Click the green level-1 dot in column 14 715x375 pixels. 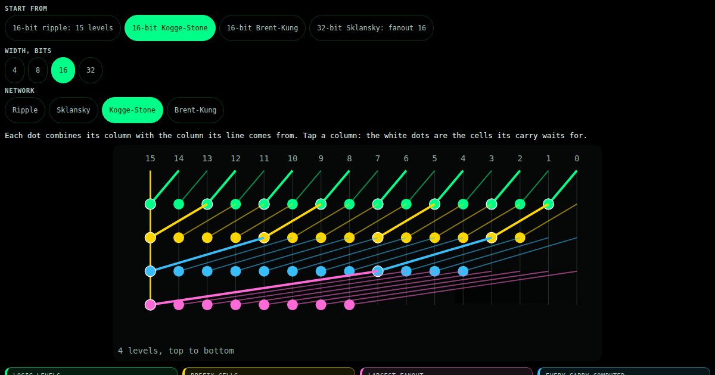(179, 204)
